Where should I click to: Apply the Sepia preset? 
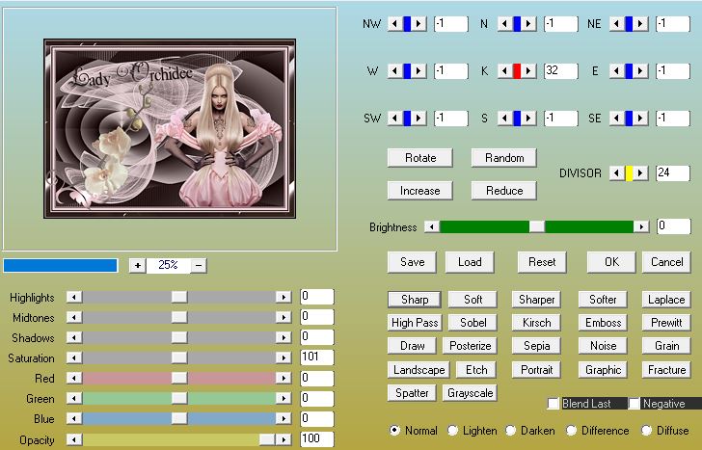pos(536,346)
